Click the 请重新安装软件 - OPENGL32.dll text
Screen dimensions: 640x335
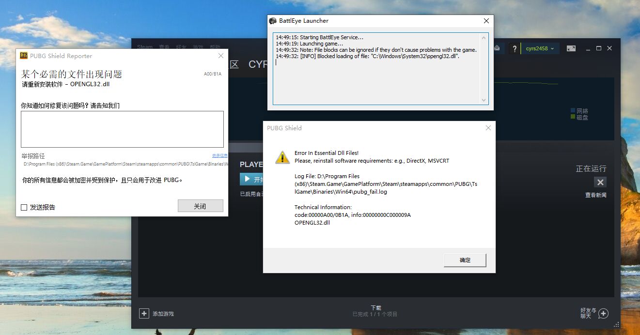point(66,84)
